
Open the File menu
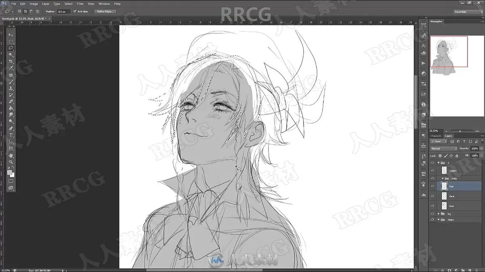14,4
